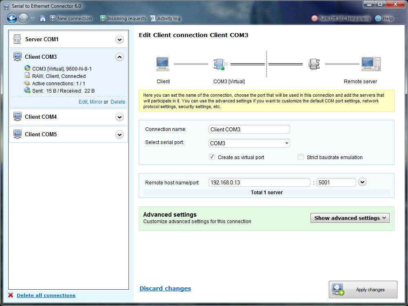The width and height of the screenshot is (408, 306).
Task: Click the Activity log icon
Action: 153,18
